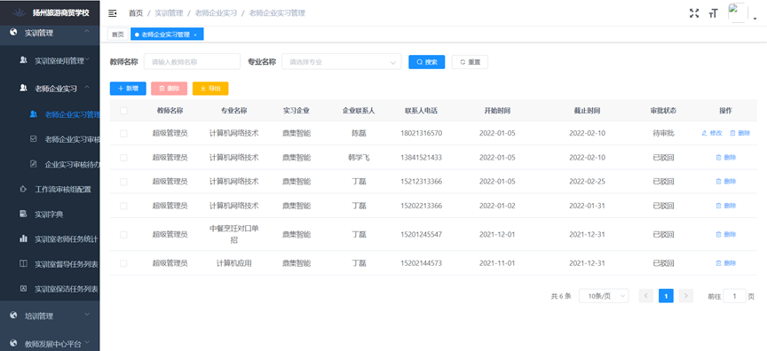767x351 pixels.
Task: Open 实训字典 menu item
Action: [x=50, y=214]
